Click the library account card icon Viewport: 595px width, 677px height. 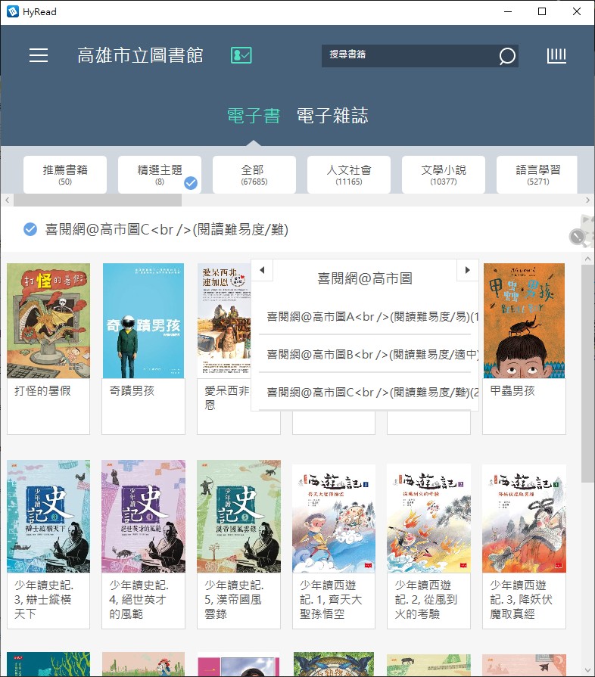[x=241, y=55]
